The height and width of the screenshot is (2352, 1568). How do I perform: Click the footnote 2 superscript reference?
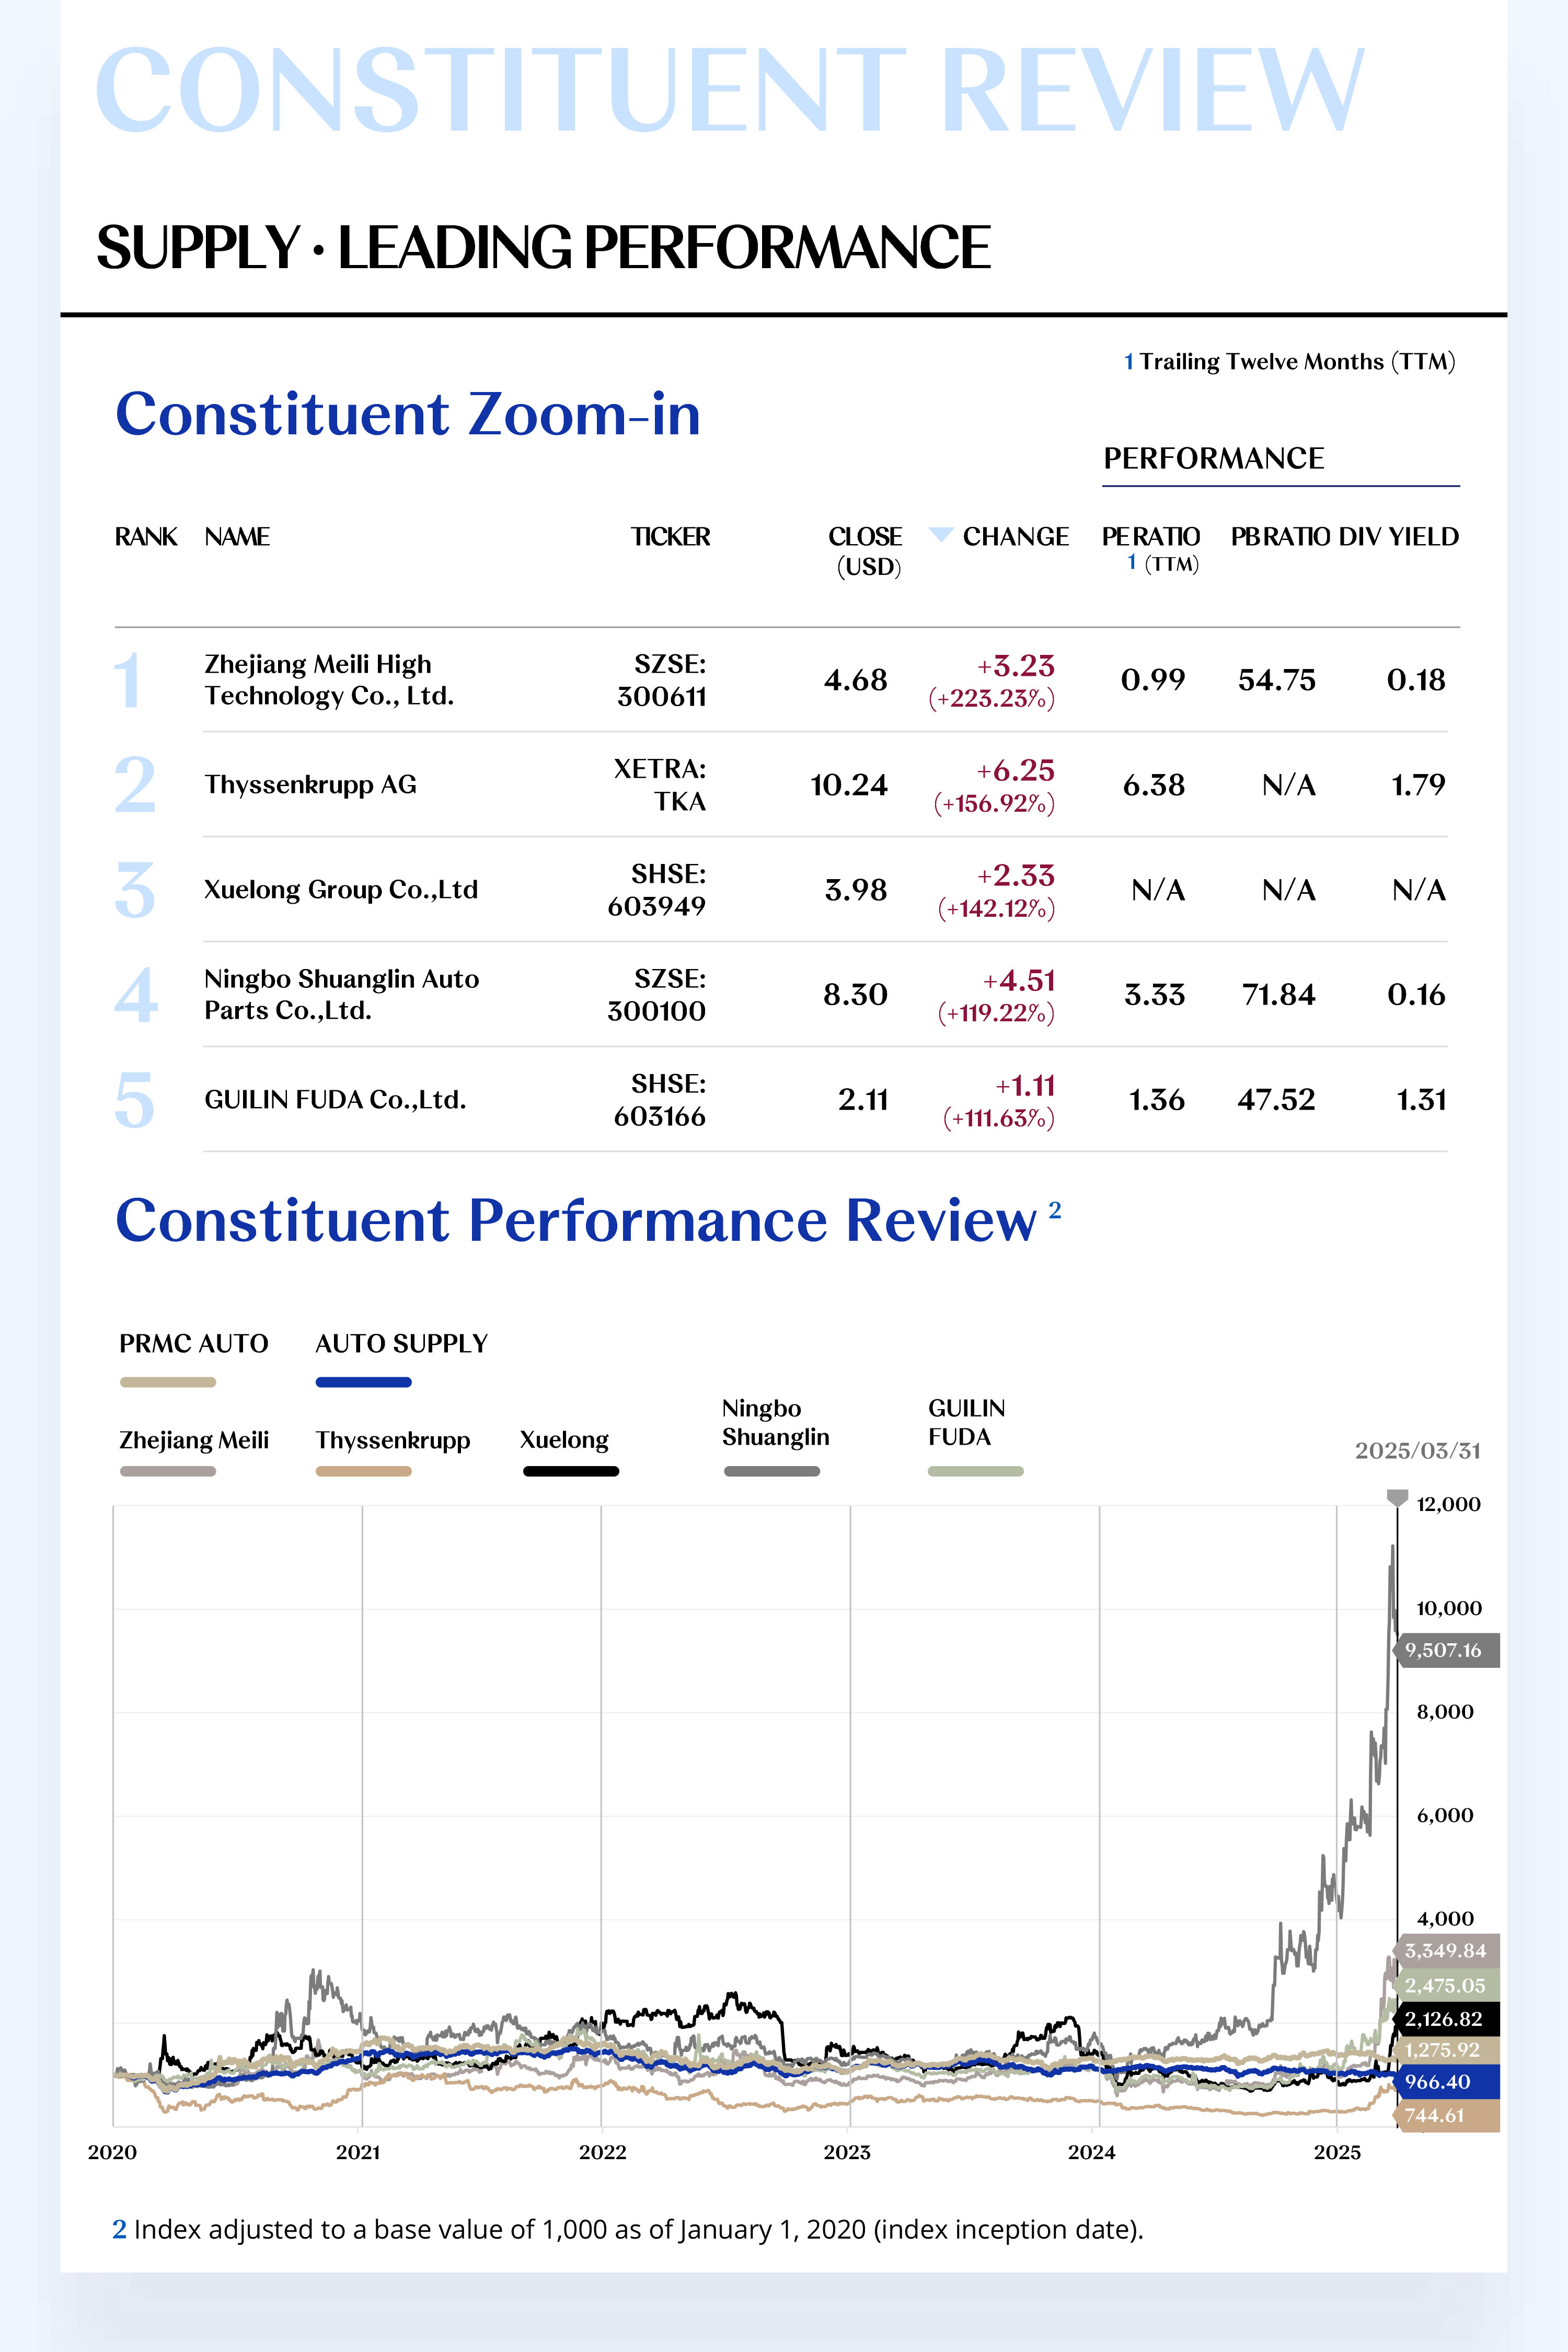1054,1209
